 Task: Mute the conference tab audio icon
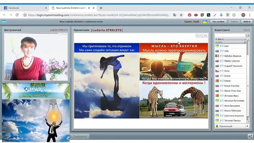[x=89, y=8]
